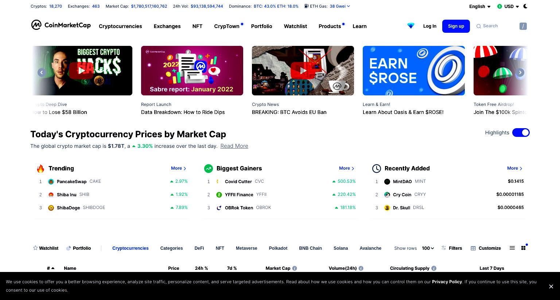Image resolution: width=560 pixels, height=300 pixels.
Task: Open the Filters button
Action: pyautogui.click(x=451, y=248)
